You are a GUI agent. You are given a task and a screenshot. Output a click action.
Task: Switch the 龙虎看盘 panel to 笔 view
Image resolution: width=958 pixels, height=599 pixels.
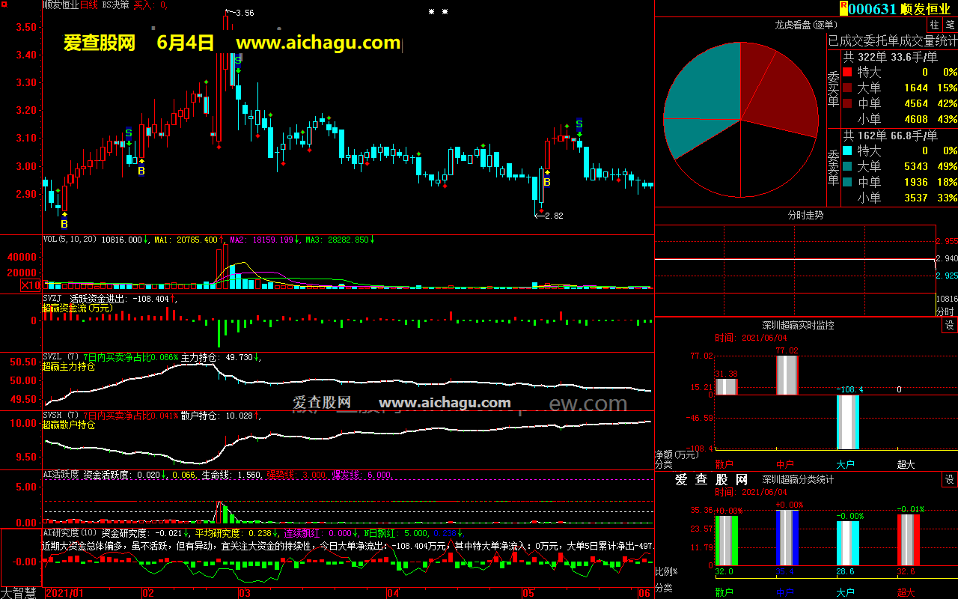pos(950,25)
